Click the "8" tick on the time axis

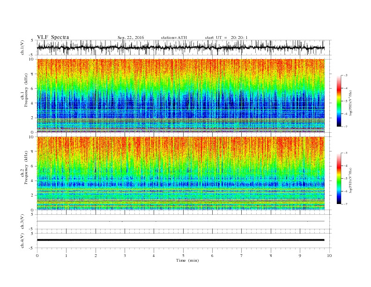click(x=271, y=256)
